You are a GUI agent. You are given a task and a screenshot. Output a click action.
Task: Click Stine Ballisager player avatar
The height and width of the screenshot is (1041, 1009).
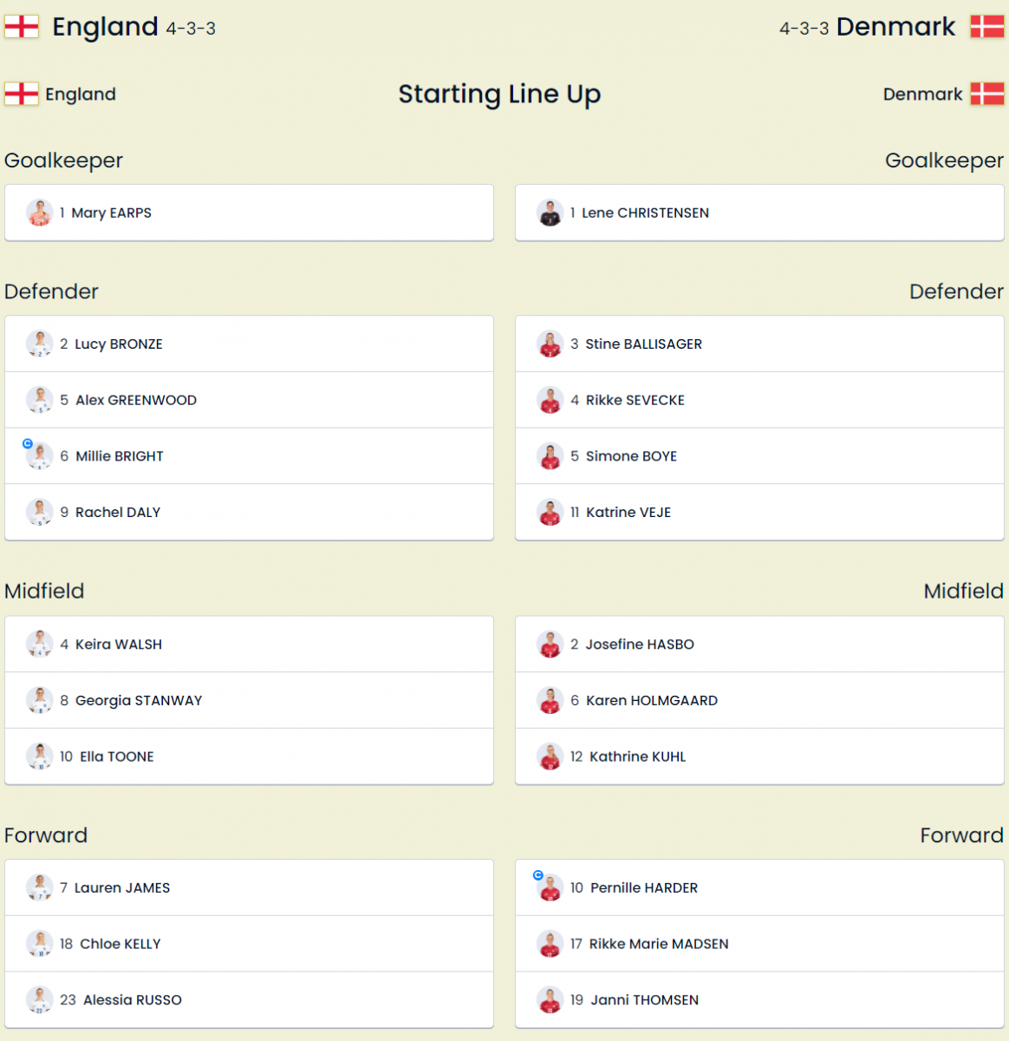tap(550, 344)
